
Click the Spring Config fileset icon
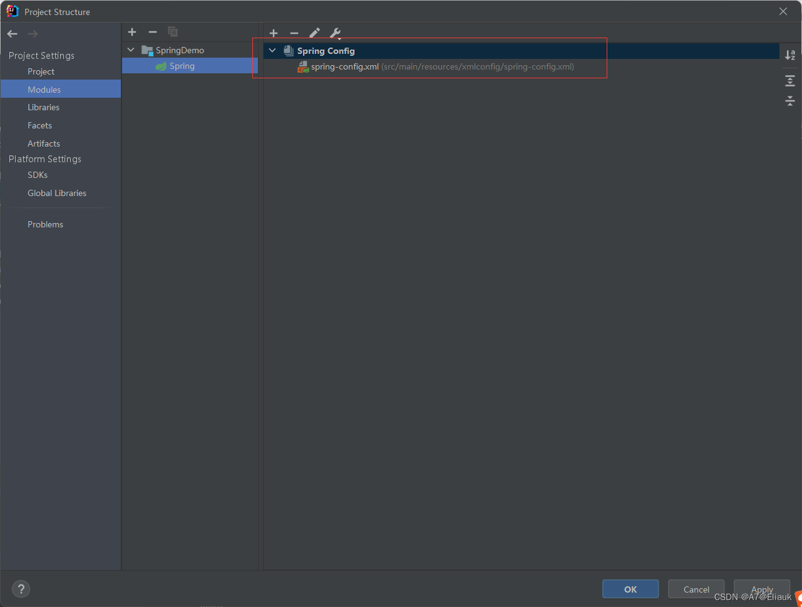289,51
